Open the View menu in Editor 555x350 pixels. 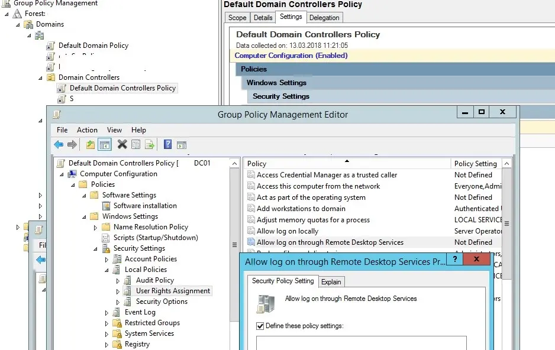pos(114,130)
